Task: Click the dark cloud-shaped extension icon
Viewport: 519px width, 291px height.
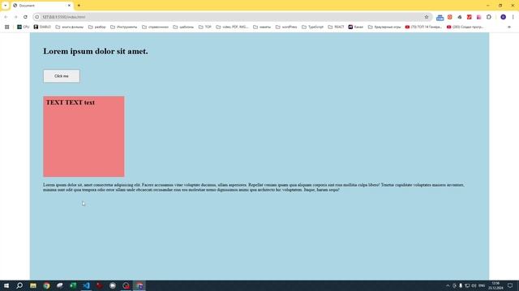Action: pyautogui.click(x=460, y=17)
